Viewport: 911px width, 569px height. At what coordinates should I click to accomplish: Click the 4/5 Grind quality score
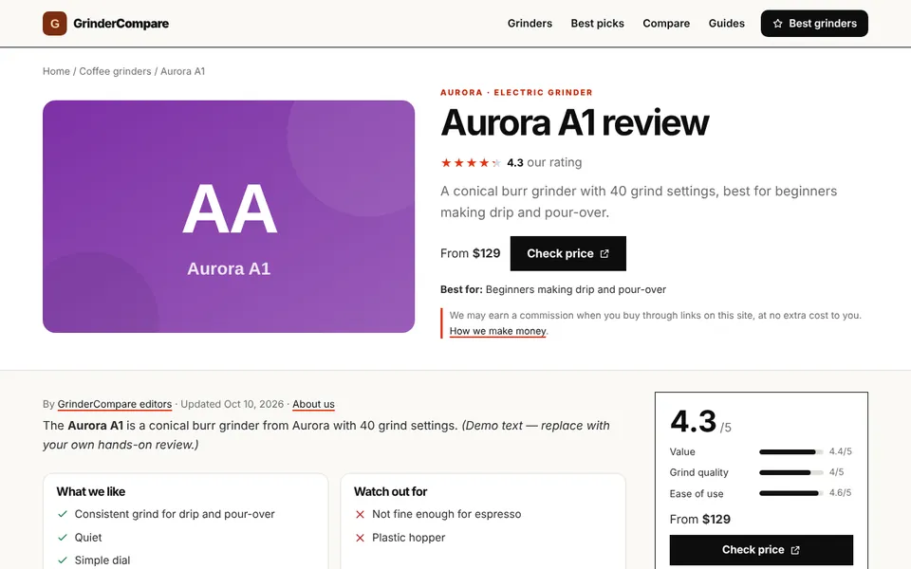836,472
